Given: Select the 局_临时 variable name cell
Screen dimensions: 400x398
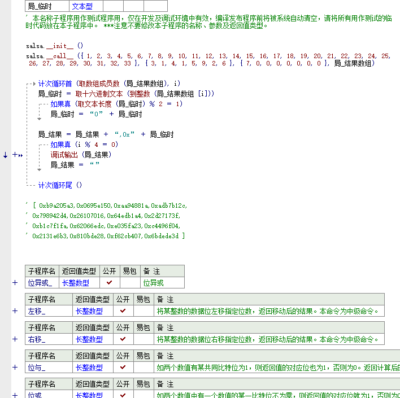Looking at the screenshot, I should coord(47,6).
